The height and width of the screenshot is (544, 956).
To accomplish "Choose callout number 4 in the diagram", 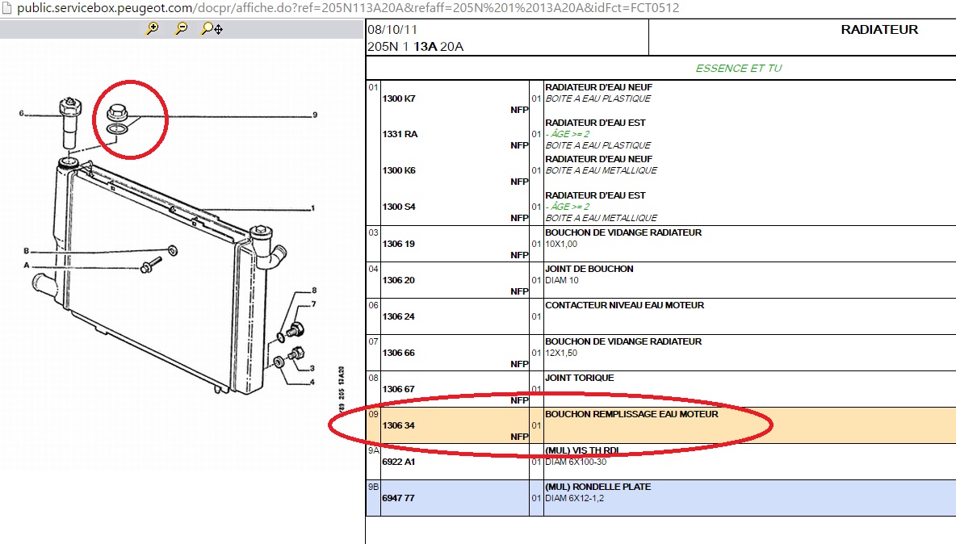I will click(312, 382).
